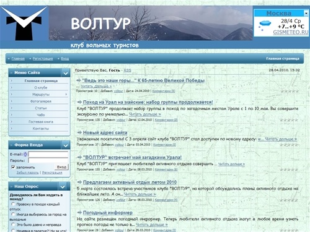310x232 pixels.
Task: Click Читать дальше in Погодный информер post
Action: point(152,225)
